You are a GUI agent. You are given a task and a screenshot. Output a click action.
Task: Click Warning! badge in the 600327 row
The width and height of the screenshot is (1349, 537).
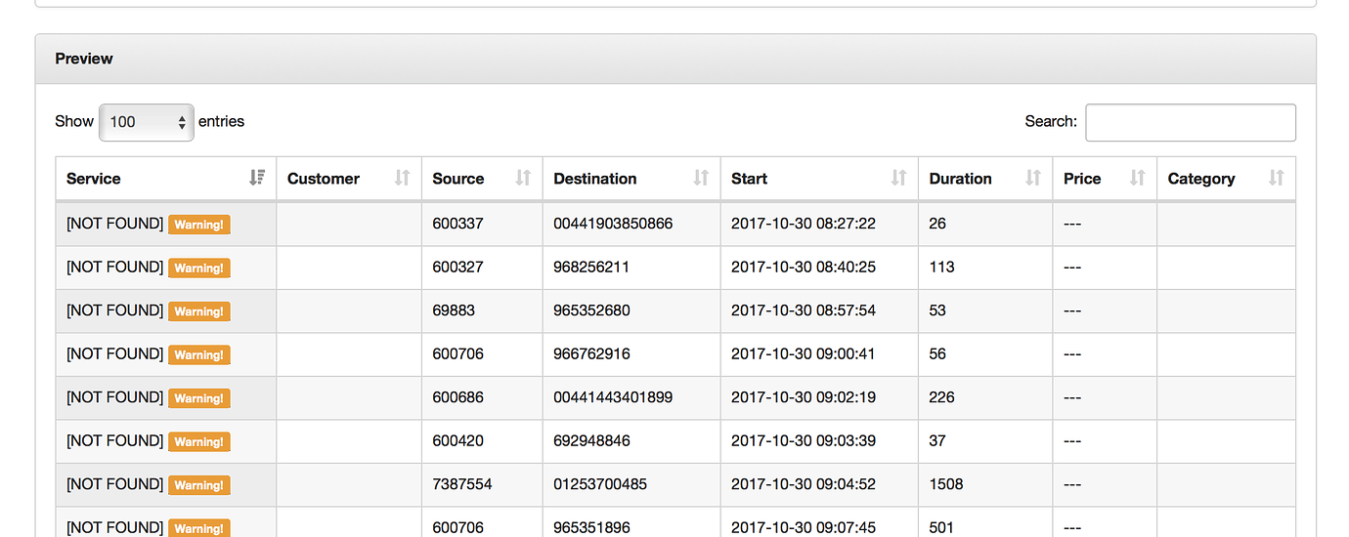pos(199,268)
